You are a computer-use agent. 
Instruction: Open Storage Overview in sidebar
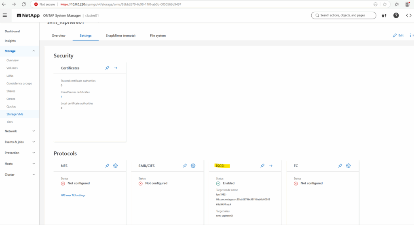(x=13, y=61)
